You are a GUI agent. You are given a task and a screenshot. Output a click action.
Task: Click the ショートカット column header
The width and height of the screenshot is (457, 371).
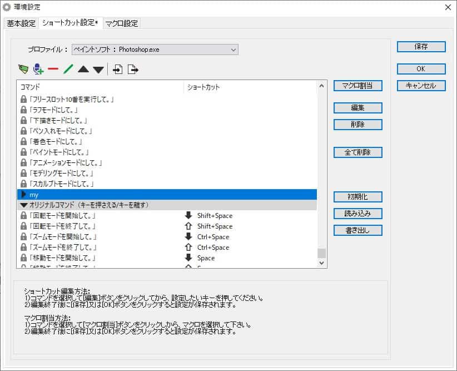click(x=250, y=87)
